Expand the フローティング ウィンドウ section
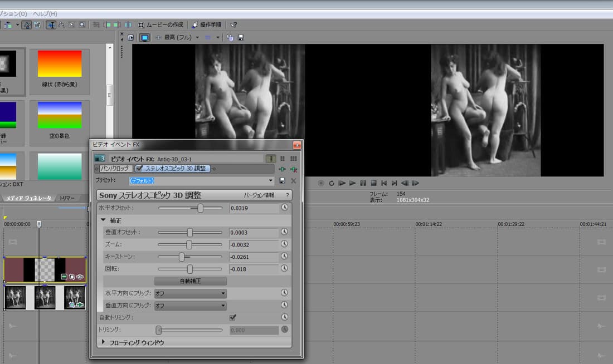Viewport: 613px width, 364px height. [104, 342]
